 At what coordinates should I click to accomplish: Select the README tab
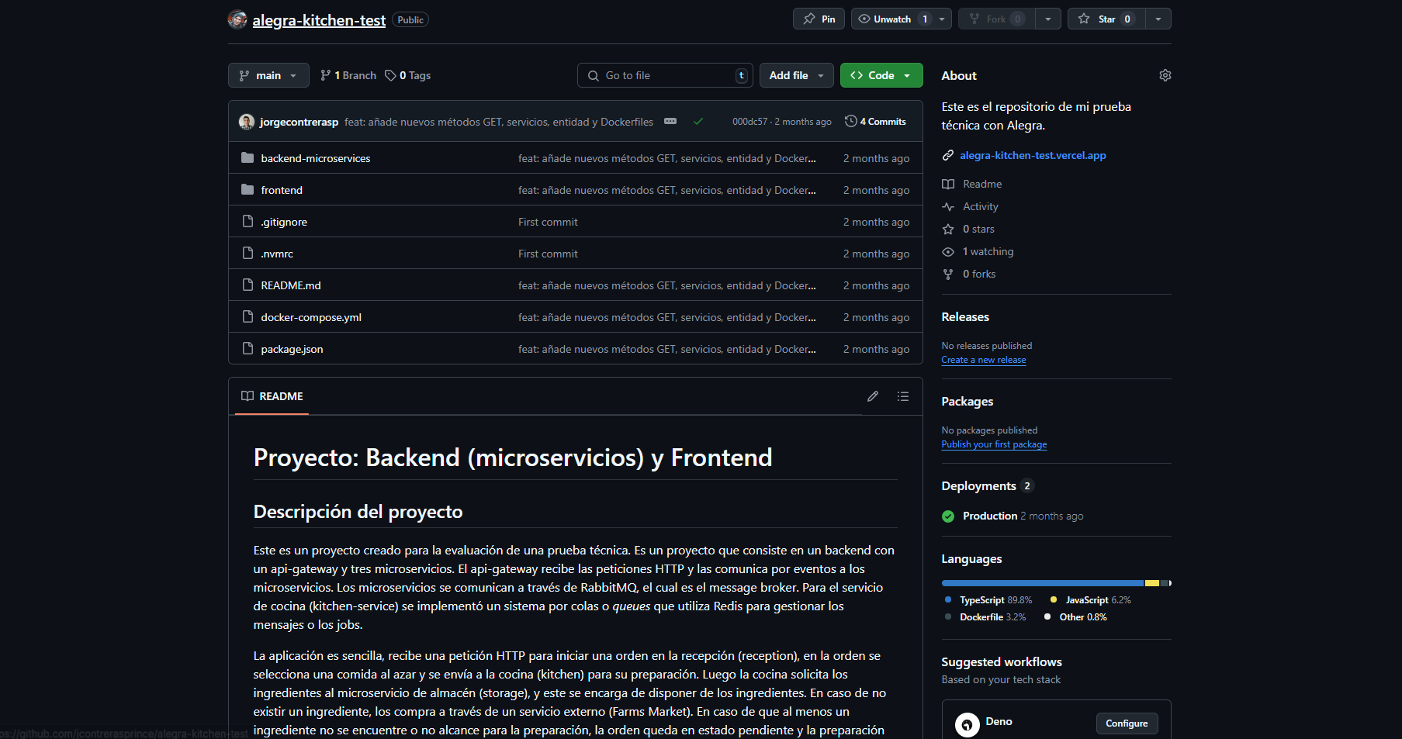[272, 396]
